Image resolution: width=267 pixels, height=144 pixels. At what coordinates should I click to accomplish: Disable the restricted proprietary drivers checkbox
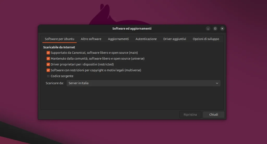(48, 64)
